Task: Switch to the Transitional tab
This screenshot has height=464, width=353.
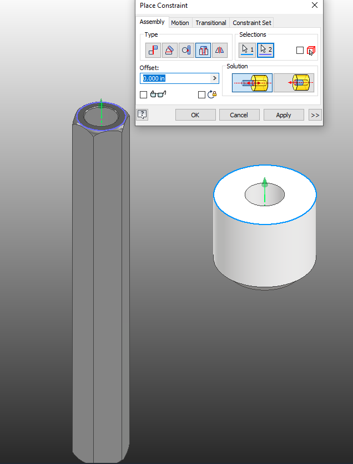Action: pos(211,23)
